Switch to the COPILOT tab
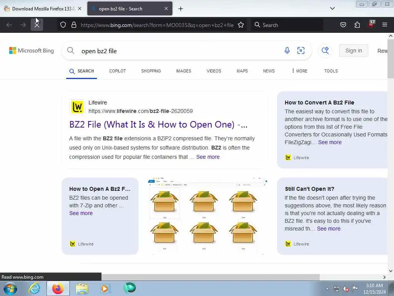Screen dimensions: 394x296 [x=118, y=71]
